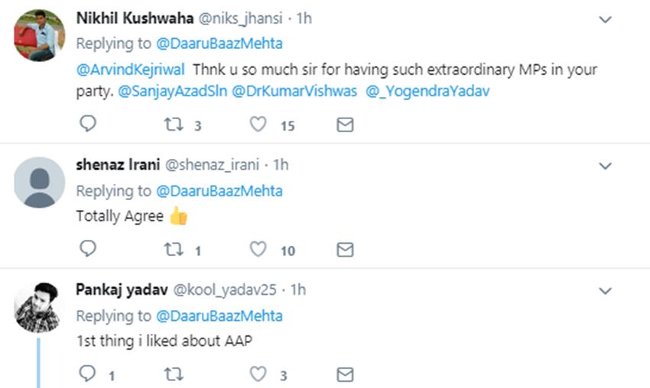The height and width of the screenshot is (388, 650).
Task: Like Pankaj yadav's tweet about AAP
Action: [x=259, y=374]
